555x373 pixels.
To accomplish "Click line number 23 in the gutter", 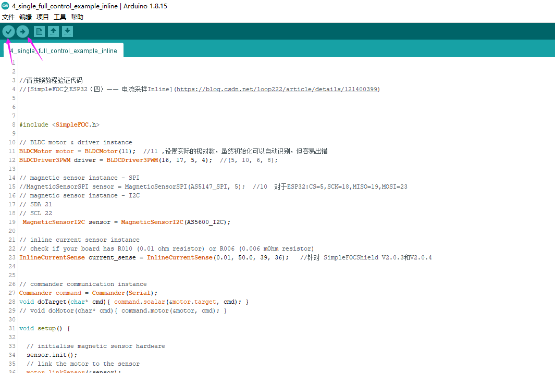I will coord(11,257).
